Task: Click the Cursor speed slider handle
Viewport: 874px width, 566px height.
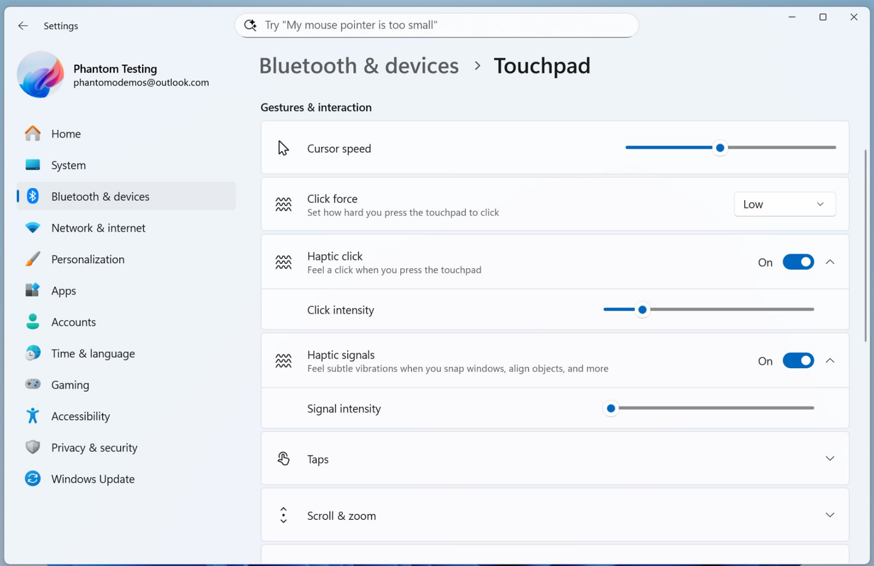Action: point(720,147)
